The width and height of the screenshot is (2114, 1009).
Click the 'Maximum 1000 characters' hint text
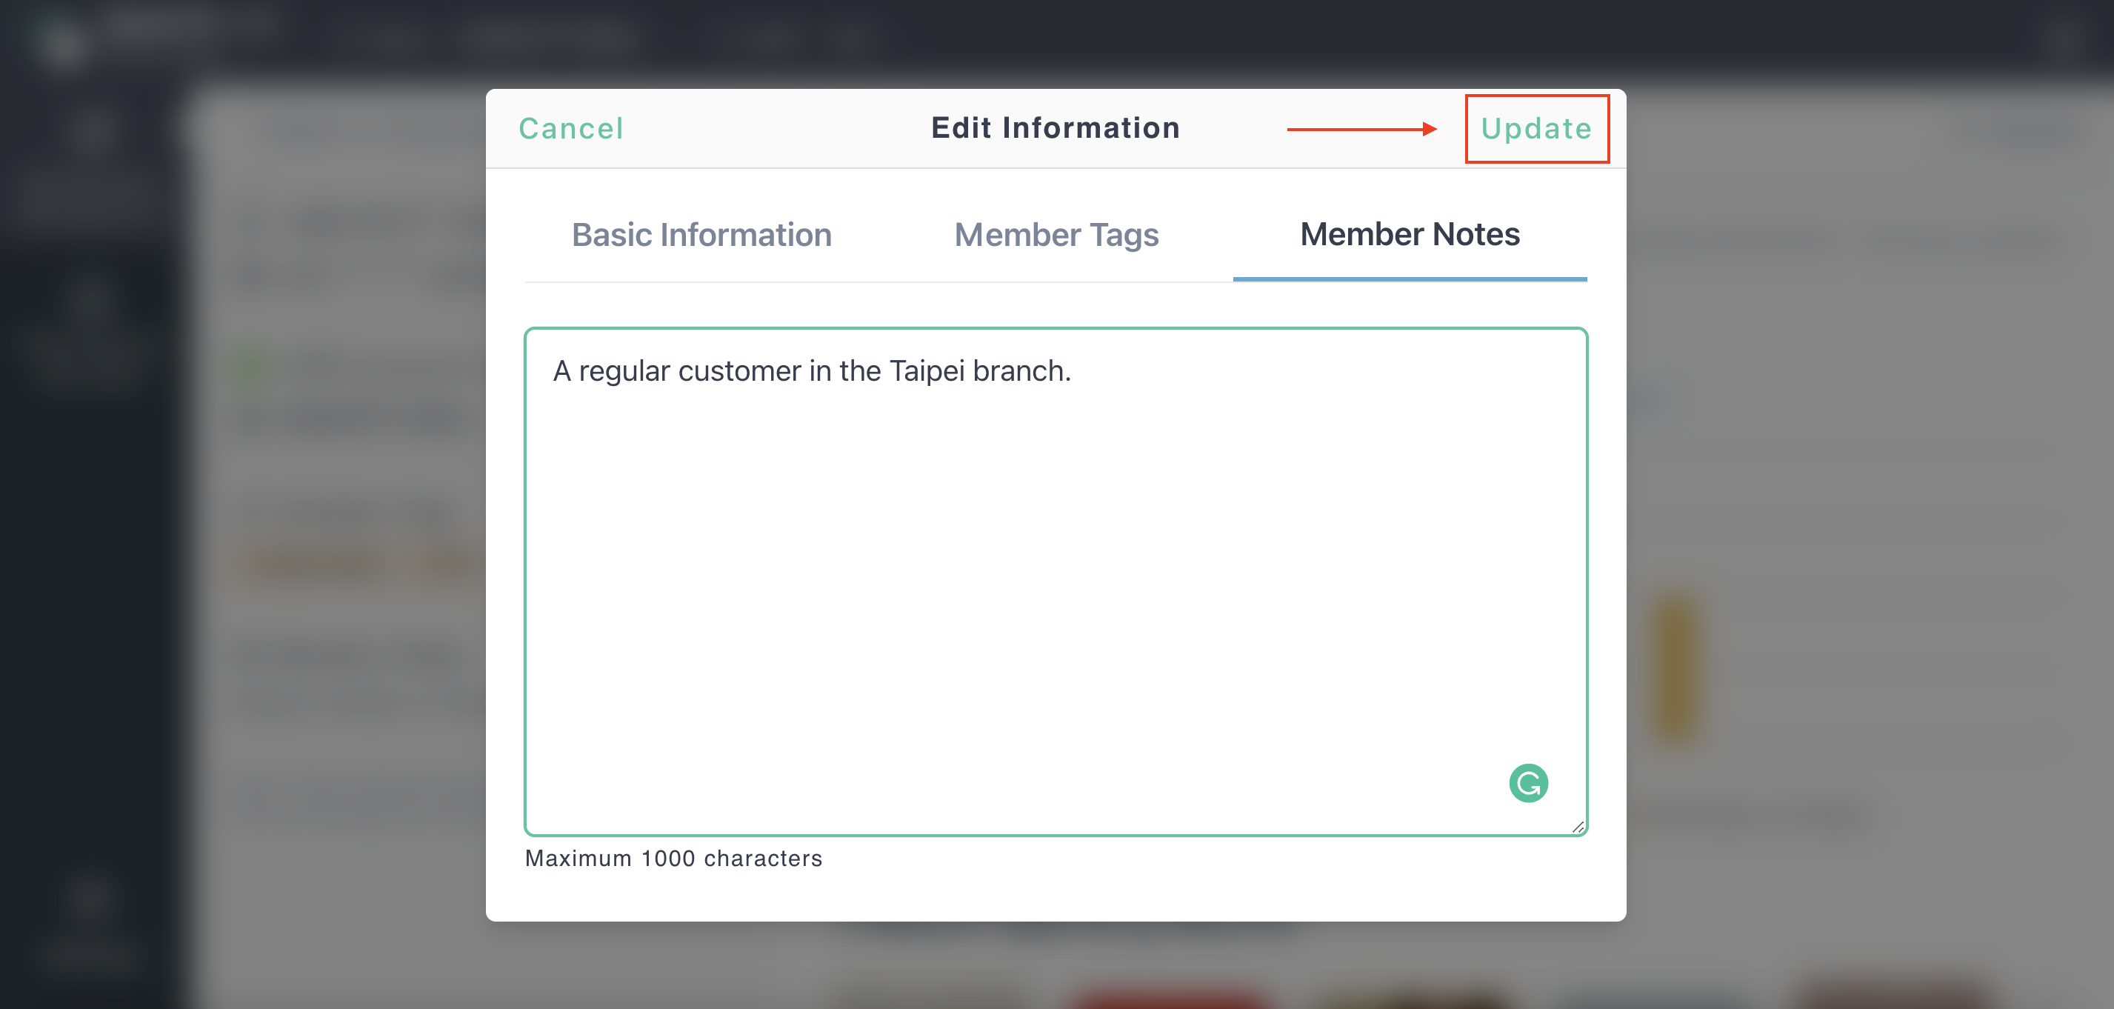pyautogui.click(x=674, y=858)
